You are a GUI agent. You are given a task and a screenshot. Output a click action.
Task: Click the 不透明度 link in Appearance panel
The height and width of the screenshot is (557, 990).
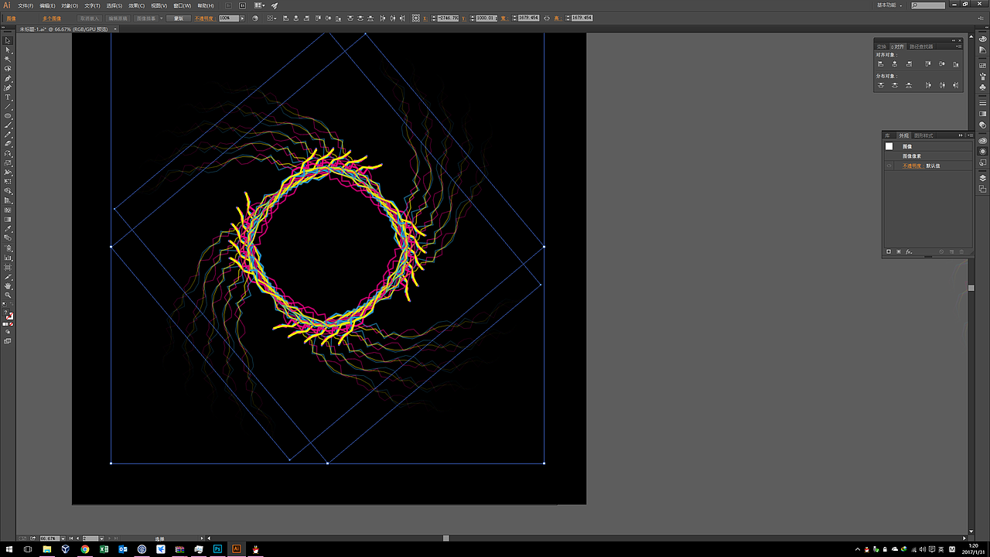coord(913,166)
